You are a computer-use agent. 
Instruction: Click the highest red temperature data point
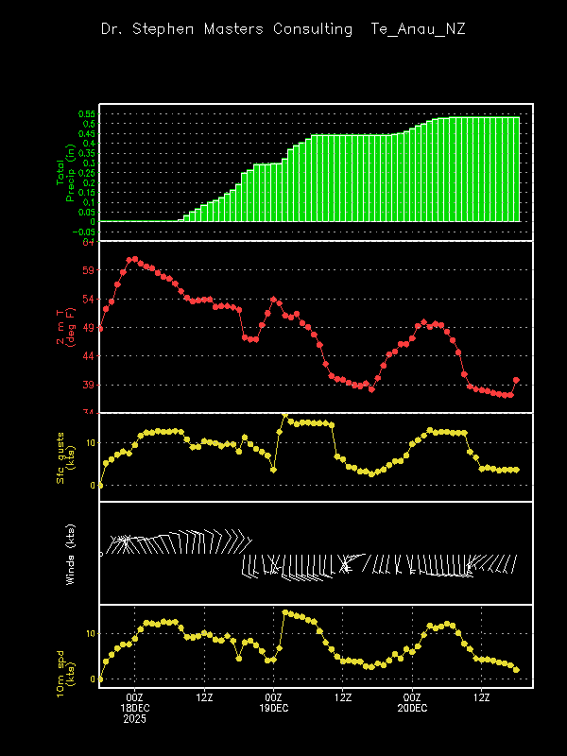pos(133,258)
